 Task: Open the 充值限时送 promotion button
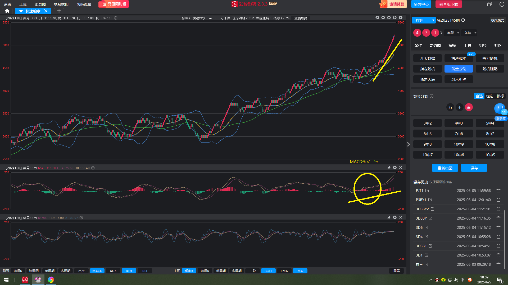(x=114, y=4)
